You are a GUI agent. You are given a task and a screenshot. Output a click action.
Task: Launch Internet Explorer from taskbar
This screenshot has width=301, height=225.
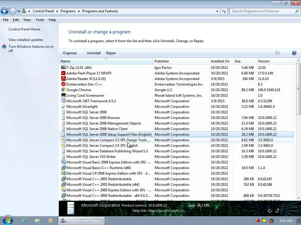[x=24, y=221]
